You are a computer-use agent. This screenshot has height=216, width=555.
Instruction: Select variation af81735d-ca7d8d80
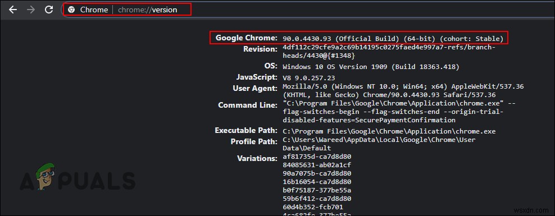[317, 157]
